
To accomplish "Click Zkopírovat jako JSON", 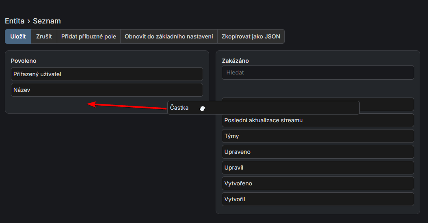I will click(x=251, y=36).
